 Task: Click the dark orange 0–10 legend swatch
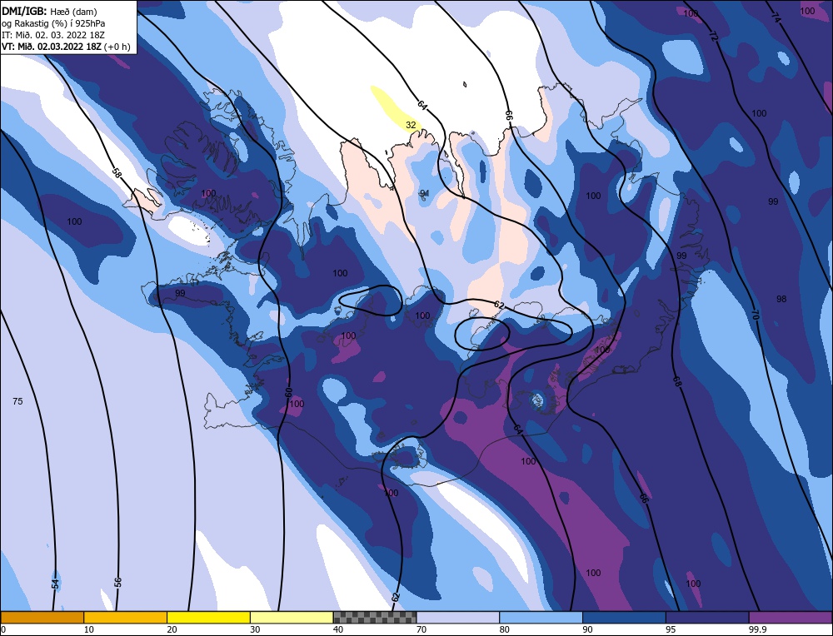point(42,618)
